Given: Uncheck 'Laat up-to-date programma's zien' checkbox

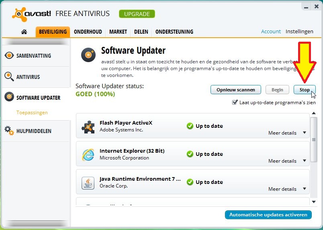Looking at the screenshot, I should [x=235, y=103].
